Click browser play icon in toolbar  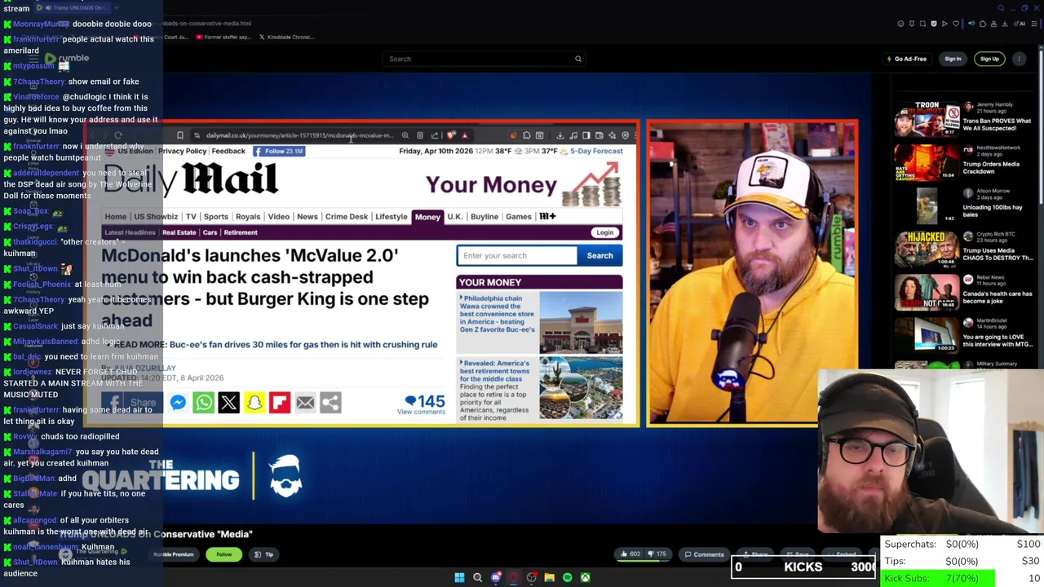coord(944,24)
